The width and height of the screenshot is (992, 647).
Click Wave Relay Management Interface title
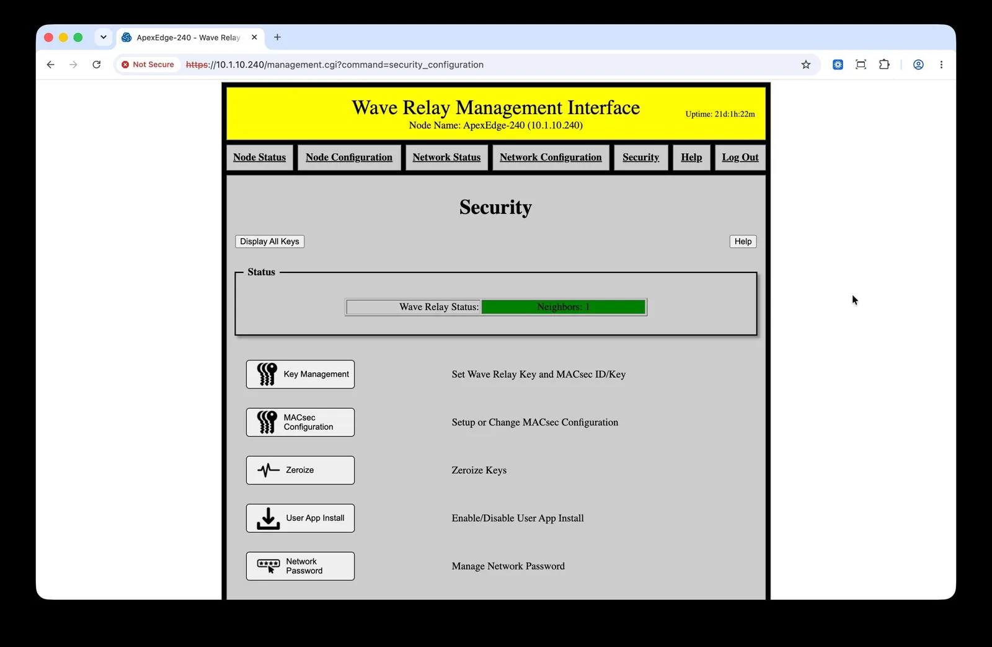(x=495, y=107)
